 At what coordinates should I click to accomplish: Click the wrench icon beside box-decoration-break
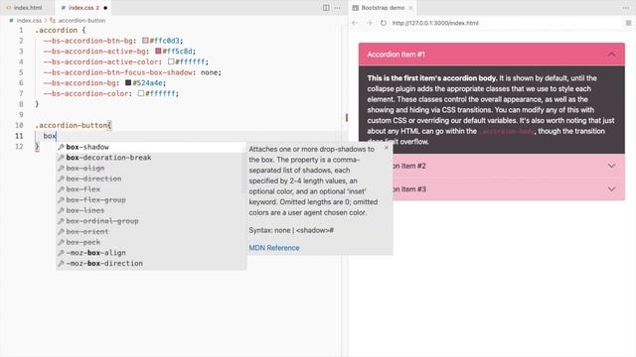click(x=61, y=158)
